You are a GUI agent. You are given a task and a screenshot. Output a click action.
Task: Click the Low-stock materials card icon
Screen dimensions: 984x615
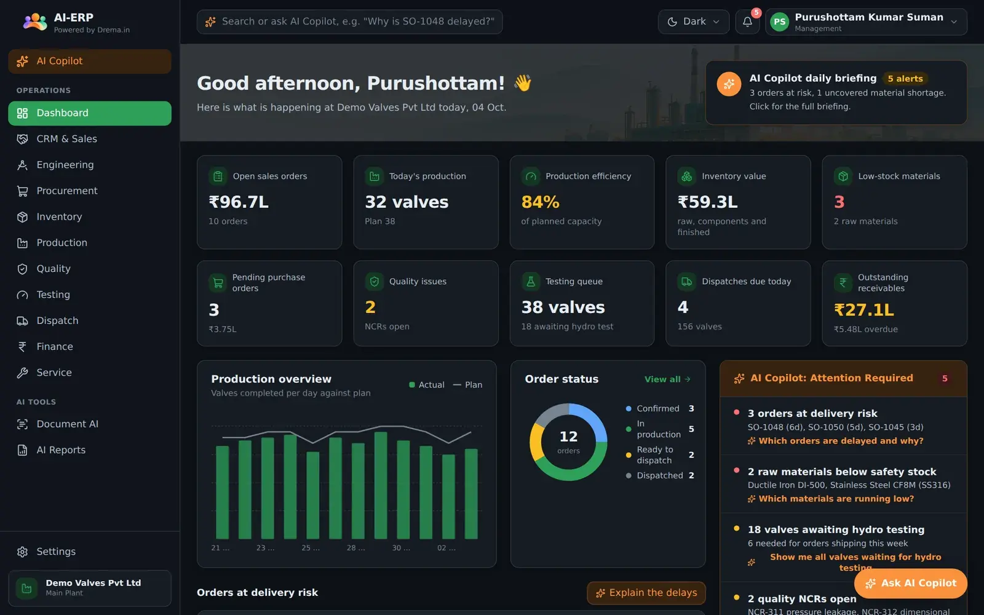[843, 177]
